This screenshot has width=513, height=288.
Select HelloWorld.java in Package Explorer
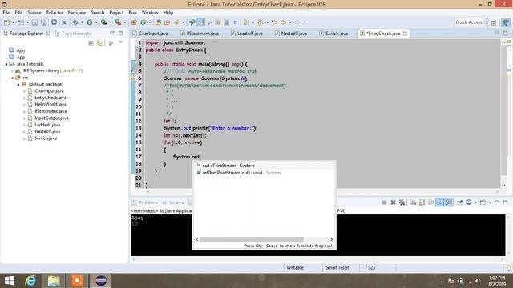coord(47,105)
